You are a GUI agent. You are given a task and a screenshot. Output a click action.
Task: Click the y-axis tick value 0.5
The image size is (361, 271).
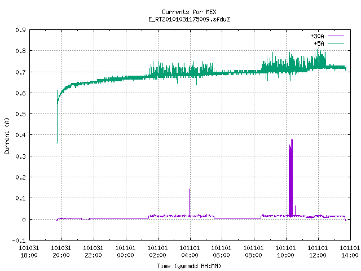[x=20, y=114]
